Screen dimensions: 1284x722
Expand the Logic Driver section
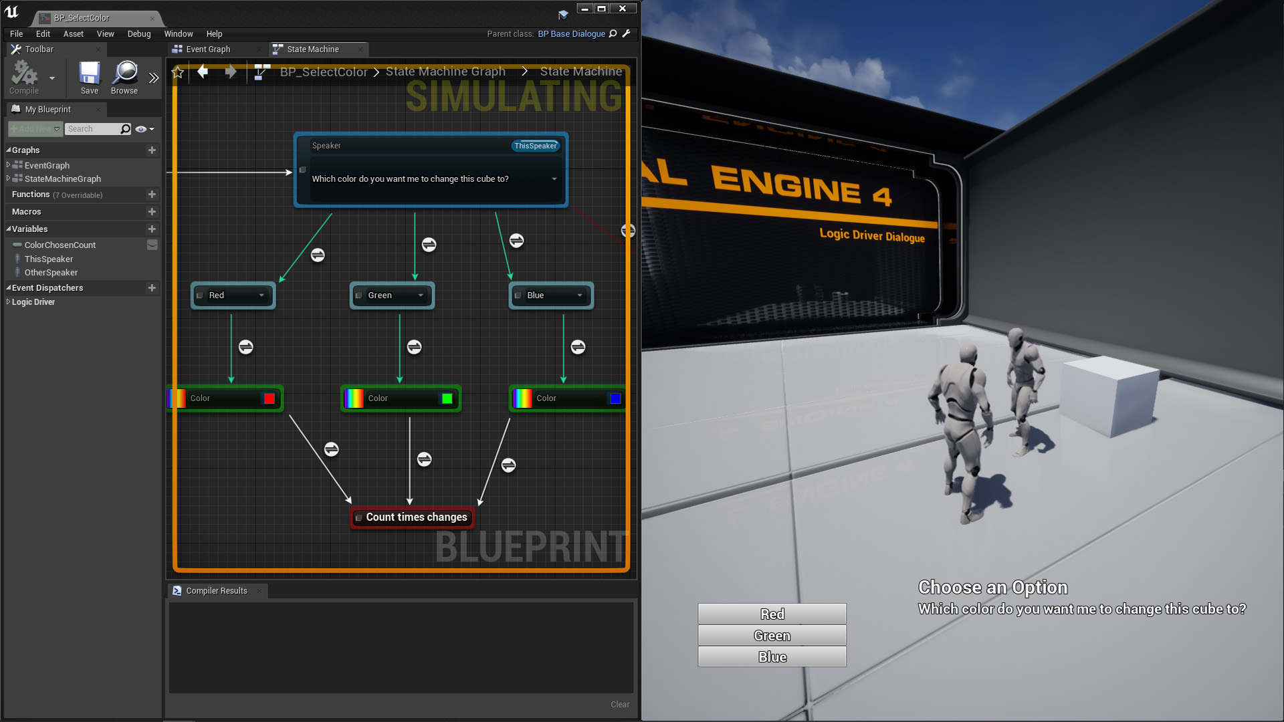8,302
